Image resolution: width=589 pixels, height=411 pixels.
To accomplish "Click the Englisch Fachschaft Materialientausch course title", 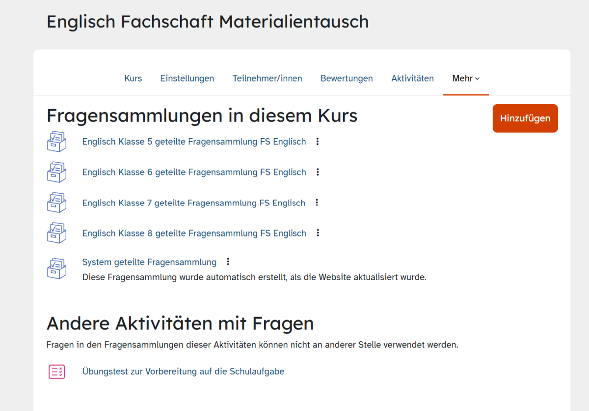I will tap(208, 22).
